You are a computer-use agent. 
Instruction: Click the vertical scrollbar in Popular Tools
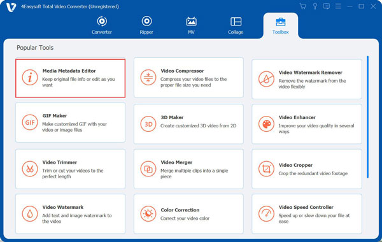[367, 117]
